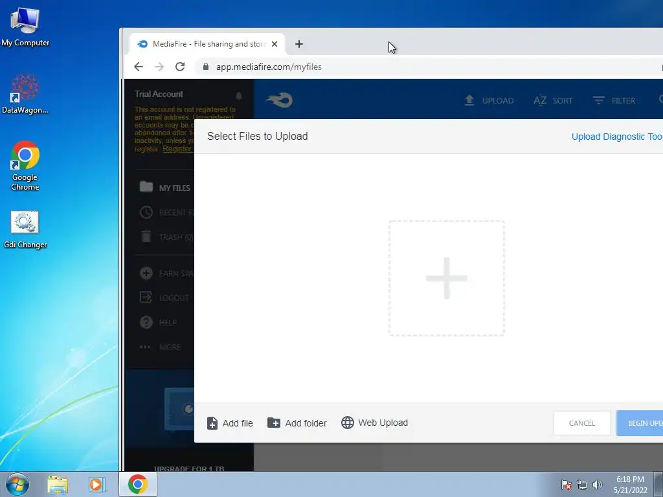The height and width of the screenshot is (497, 663).
Task: Open a new Chrome tab
Action: click(299, 44)
